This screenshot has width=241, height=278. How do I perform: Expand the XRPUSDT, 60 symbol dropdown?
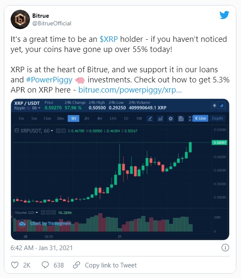52,131
